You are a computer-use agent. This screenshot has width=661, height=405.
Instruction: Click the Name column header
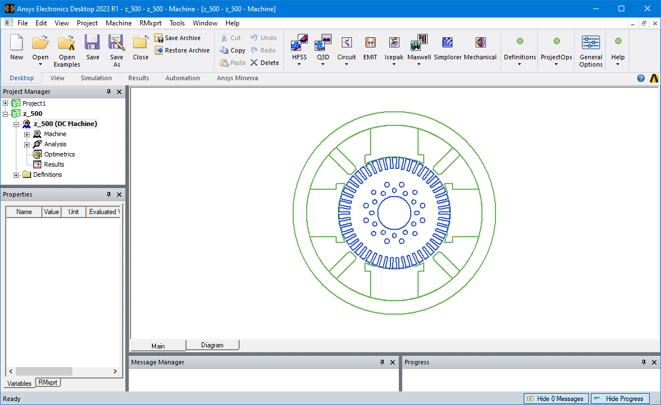click(24, 212)
